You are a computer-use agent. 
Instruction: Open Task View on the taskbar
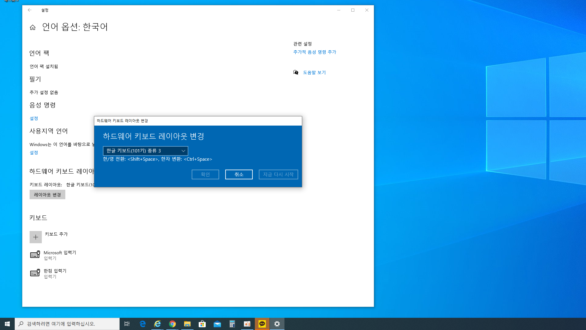[127, 324]
